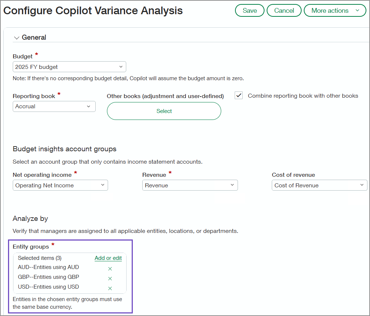Viewport: 370px width, 316px height.
Task: Click the Reporting book dropdown arrow icon
Action: click(x=88, y=106)
